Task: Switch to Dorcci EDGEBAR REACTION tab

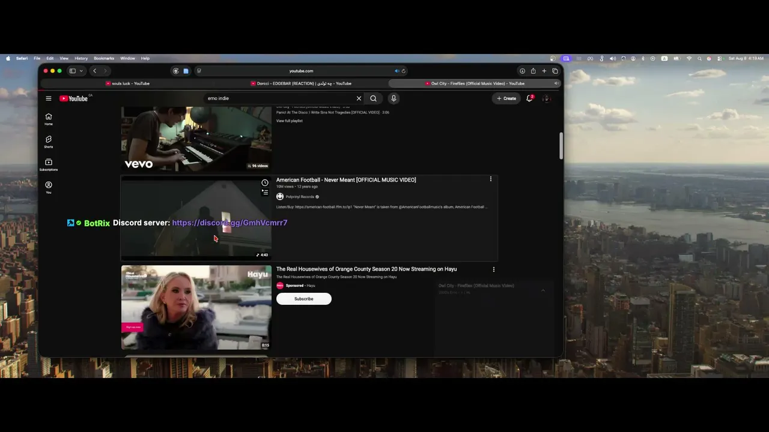Action: tap(300, 83)
